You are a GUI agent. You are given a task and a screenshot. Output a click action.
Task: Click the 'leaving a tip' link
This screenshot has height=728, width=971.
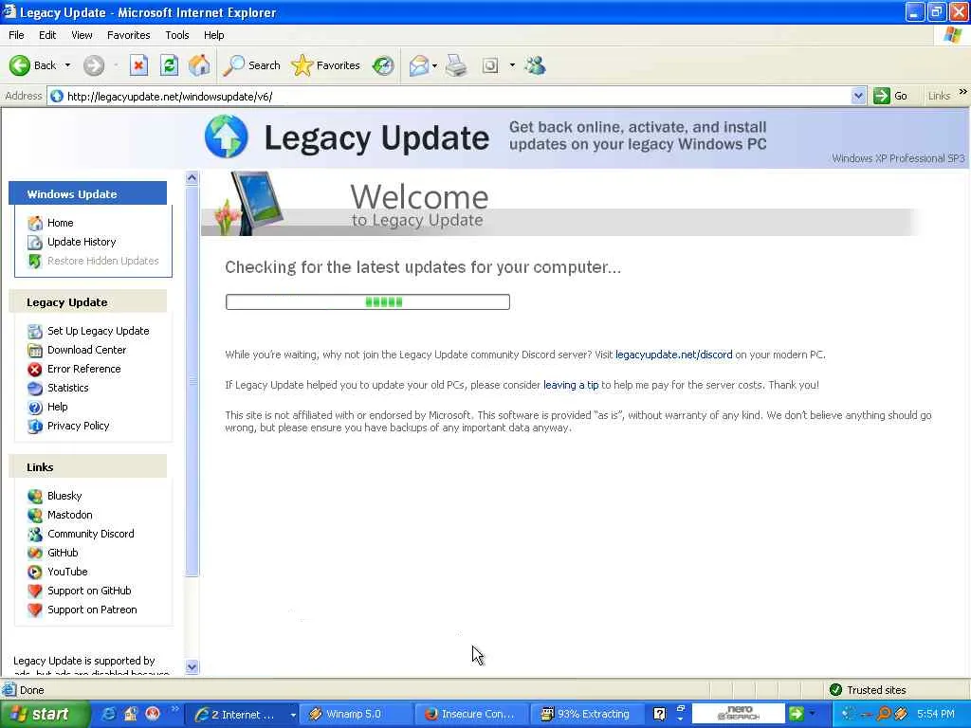click(571, 385)
